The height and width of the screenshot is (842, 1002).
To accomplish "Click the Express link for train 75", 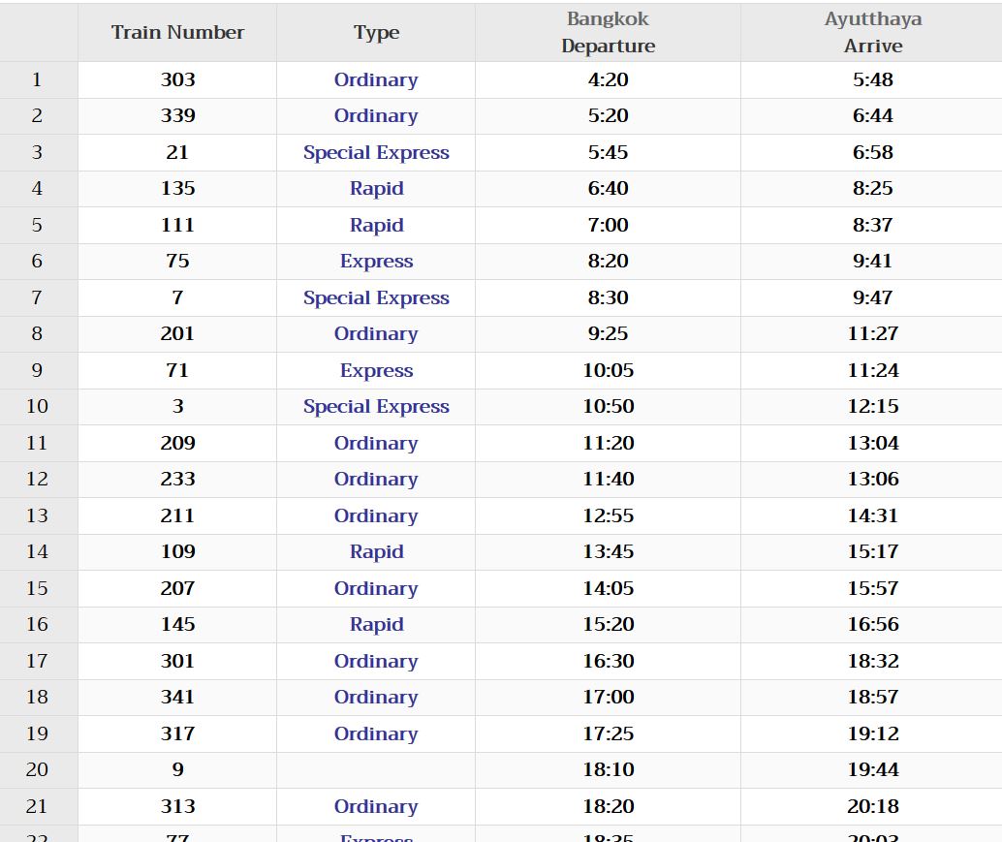I will pos(376,262).
